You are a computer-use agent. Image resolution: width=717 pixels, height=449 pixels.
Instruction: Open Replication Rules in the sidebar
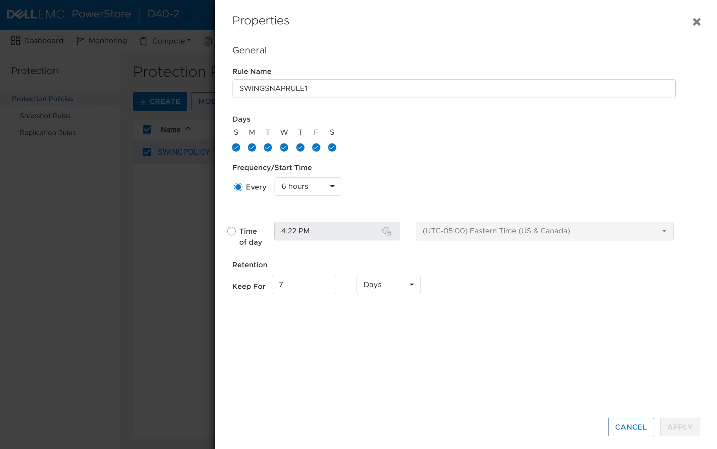coord(48,133)
